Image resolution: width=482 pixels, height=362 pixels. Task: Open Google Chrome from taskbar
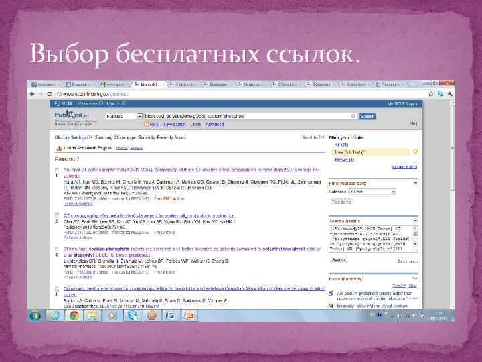pyautogui.click(x=74, y=316)
